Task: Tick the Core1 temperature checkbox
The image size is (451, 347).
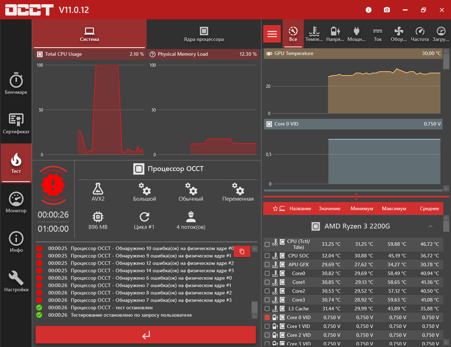Action: pyautogui.click(x=267, y=282)
